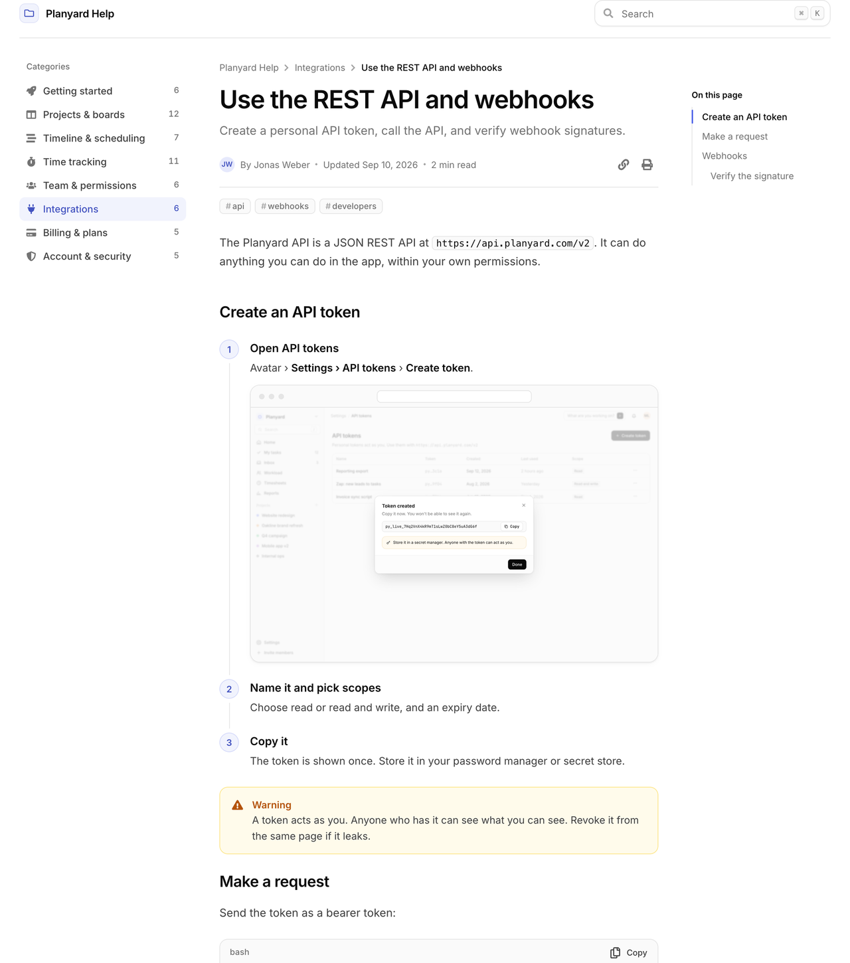
Task: Click the Warning callout title
Action: coord(272,805)
